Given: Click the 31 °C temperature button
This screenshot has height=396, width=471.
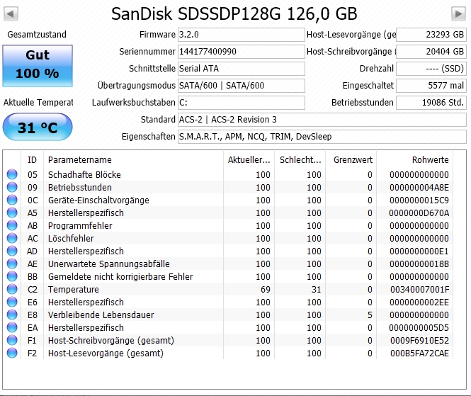Looking at the screenshot, I should [x=38, y=127].
